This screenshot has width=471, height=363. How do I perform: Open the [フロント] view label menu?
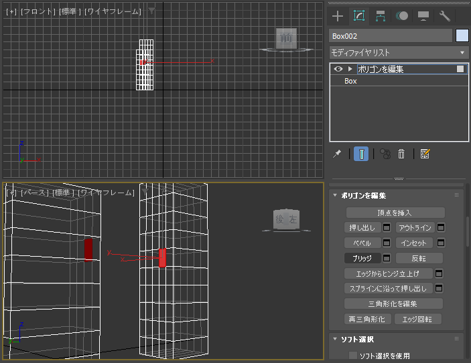point(38,11)
